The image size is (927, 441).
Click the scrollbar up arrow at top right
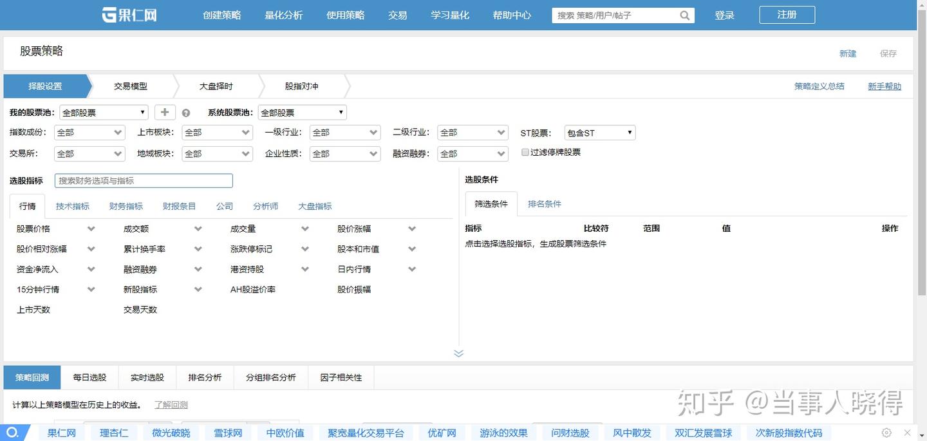pos(922,5)
